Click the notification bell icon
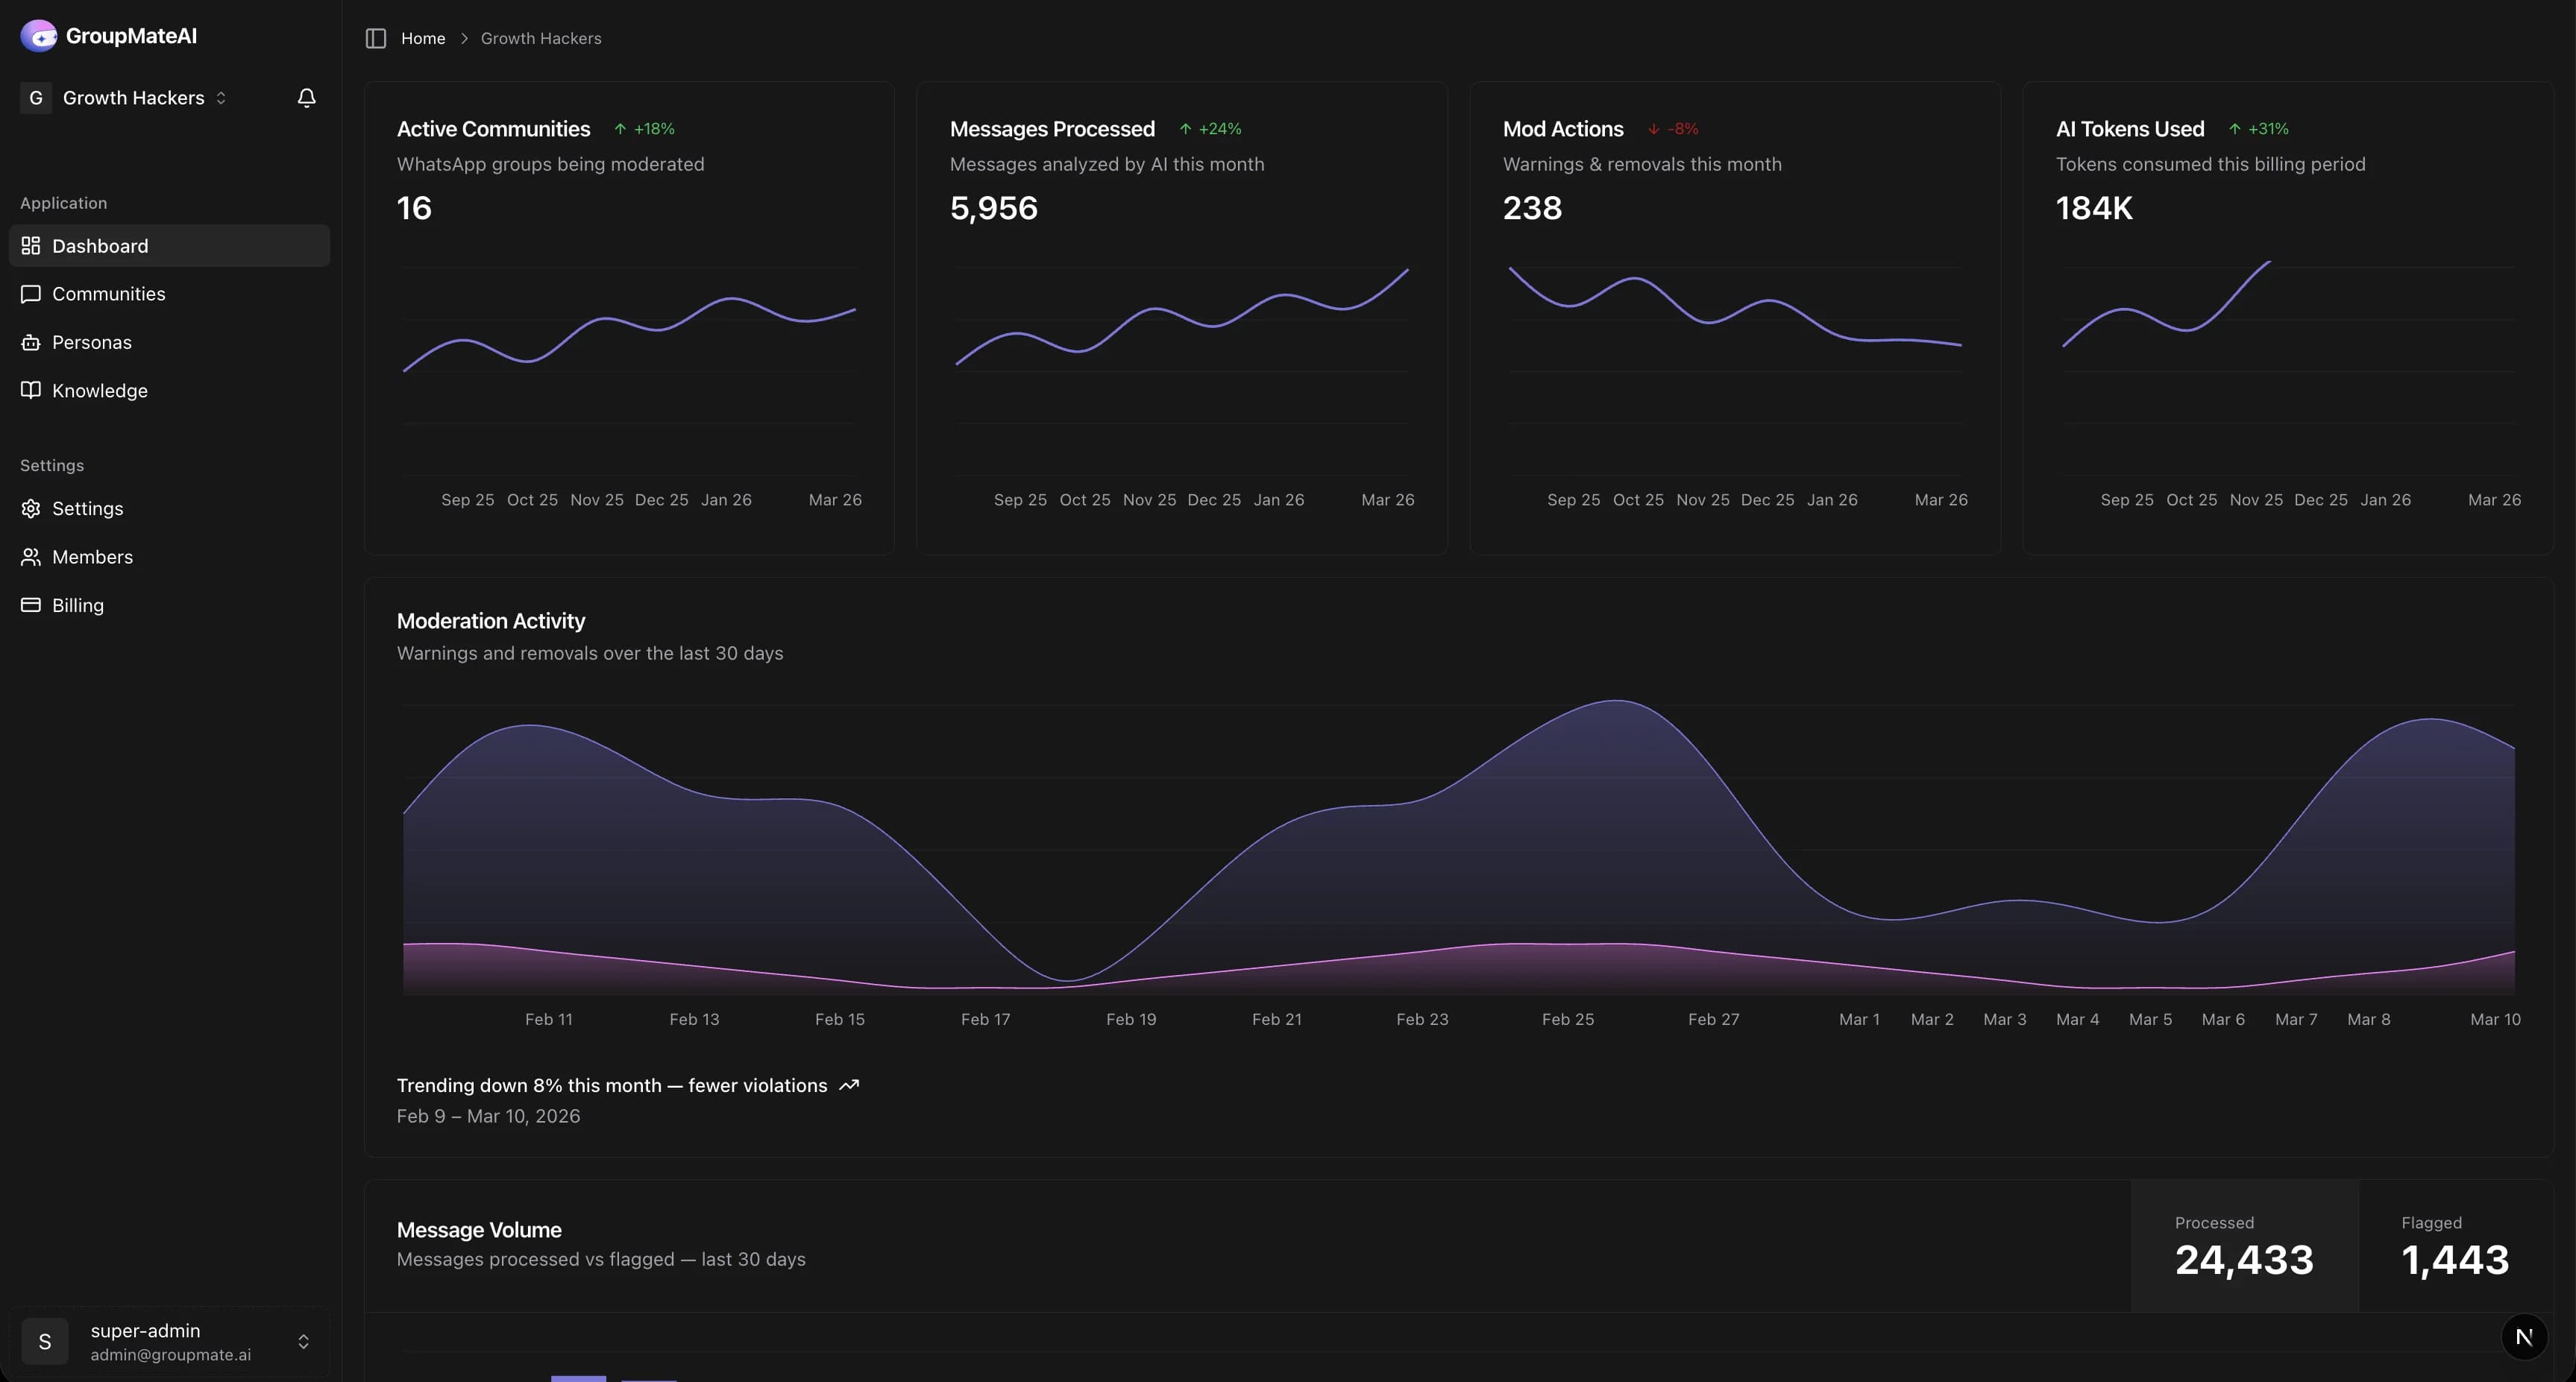 tap(306, 97)
